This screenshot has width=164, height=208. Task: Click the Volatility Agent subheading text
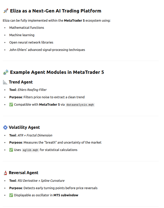(x=24, y=128)
